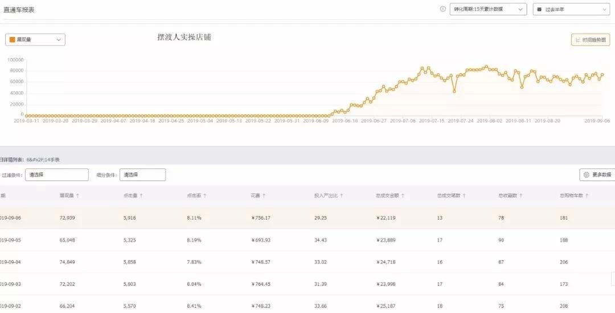
Task: Click the 时间趋势图 button
Action: (591, 40)
